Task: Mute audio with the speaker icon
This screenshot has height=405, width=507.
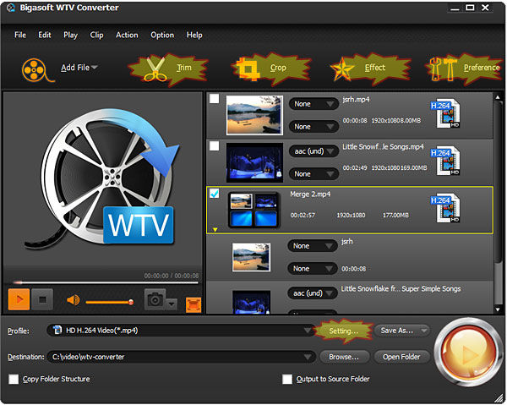Action: click(x=73, y=300)
